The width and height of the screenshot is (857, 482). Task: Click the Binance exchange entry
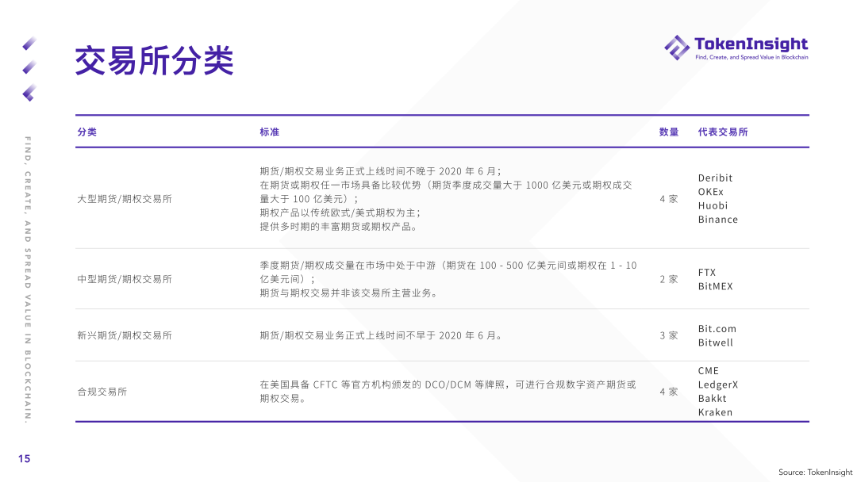717,220
